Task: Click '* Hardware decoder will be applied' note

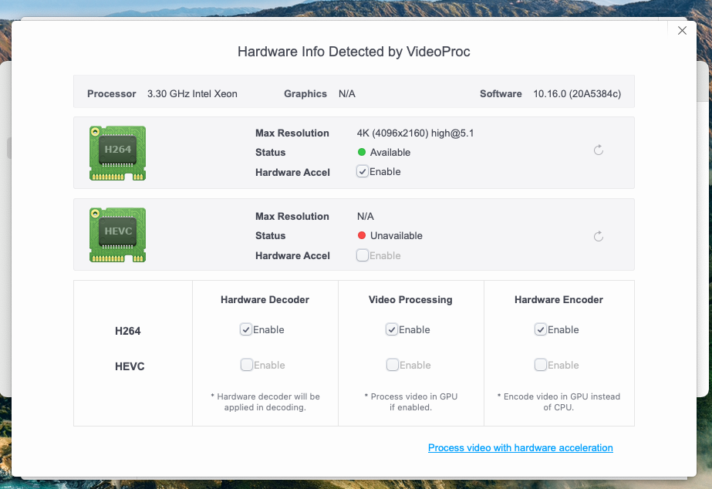Action: [x=265, y=402]
